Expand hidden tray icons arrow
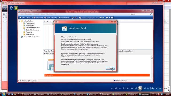Viewport: 171px width, 96px height. (156, 94)
